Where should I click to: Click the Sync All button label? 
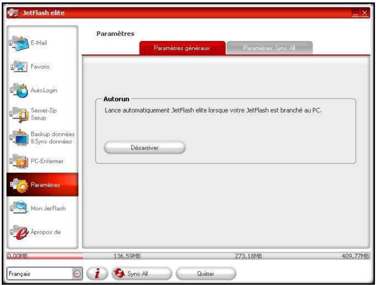coord(138,274)
